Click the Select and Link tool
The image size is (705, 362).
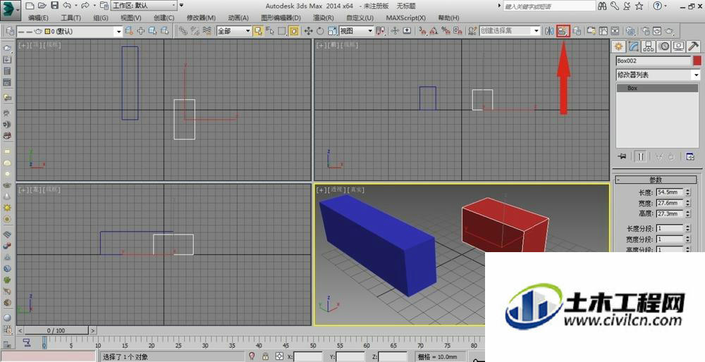[x=183, y=31]
